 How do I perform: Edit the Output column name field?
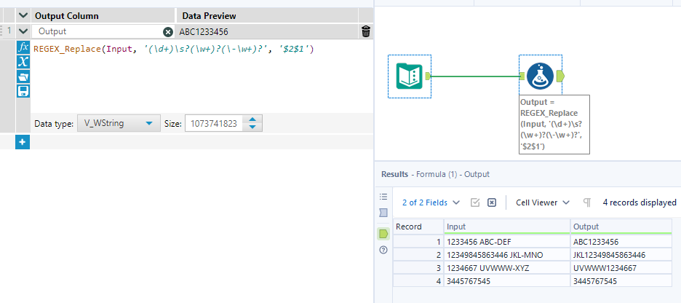pos(97,31)
